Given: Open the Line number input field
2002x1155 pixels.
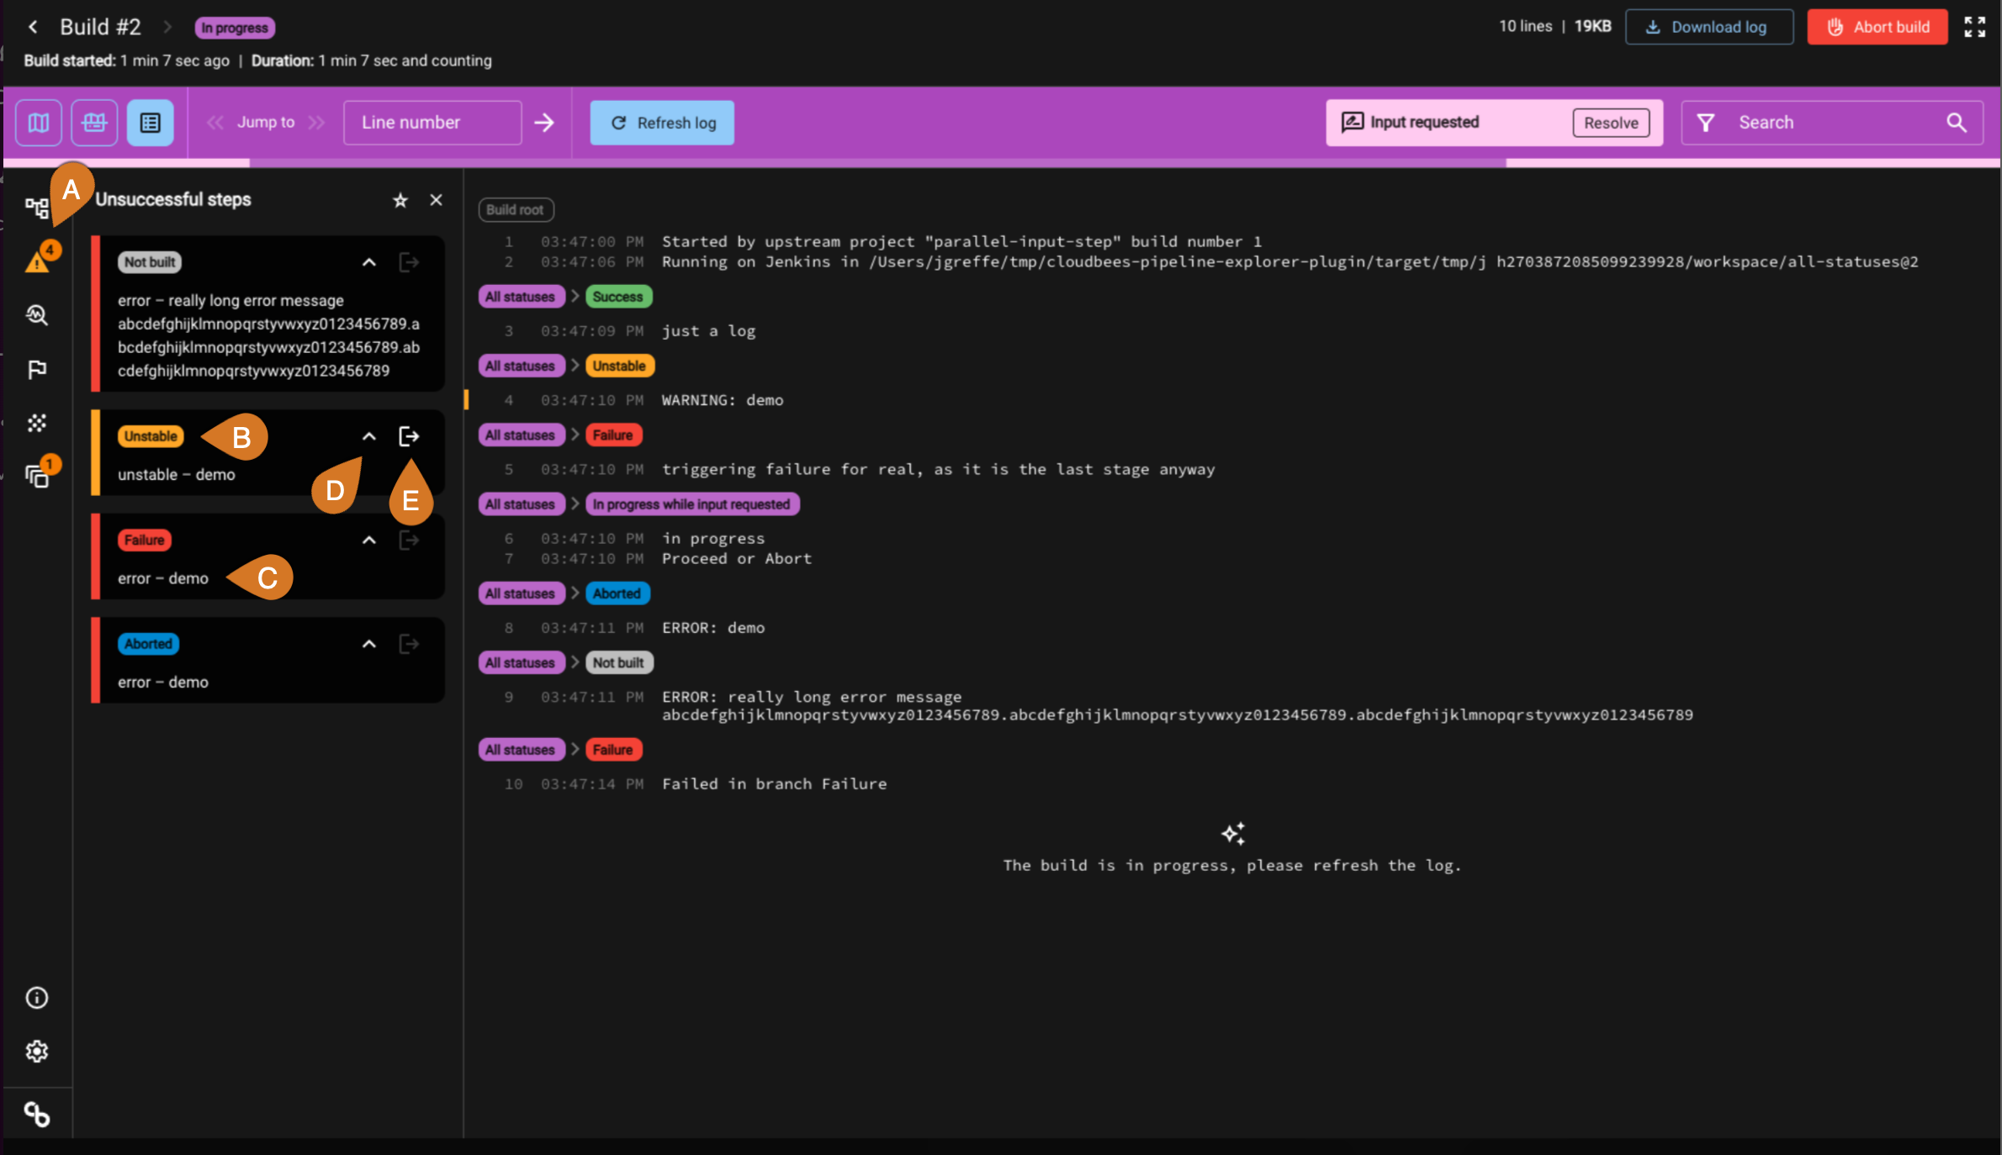Looking at the screenshot, I should pyautogui.click(x=431, y=123).
